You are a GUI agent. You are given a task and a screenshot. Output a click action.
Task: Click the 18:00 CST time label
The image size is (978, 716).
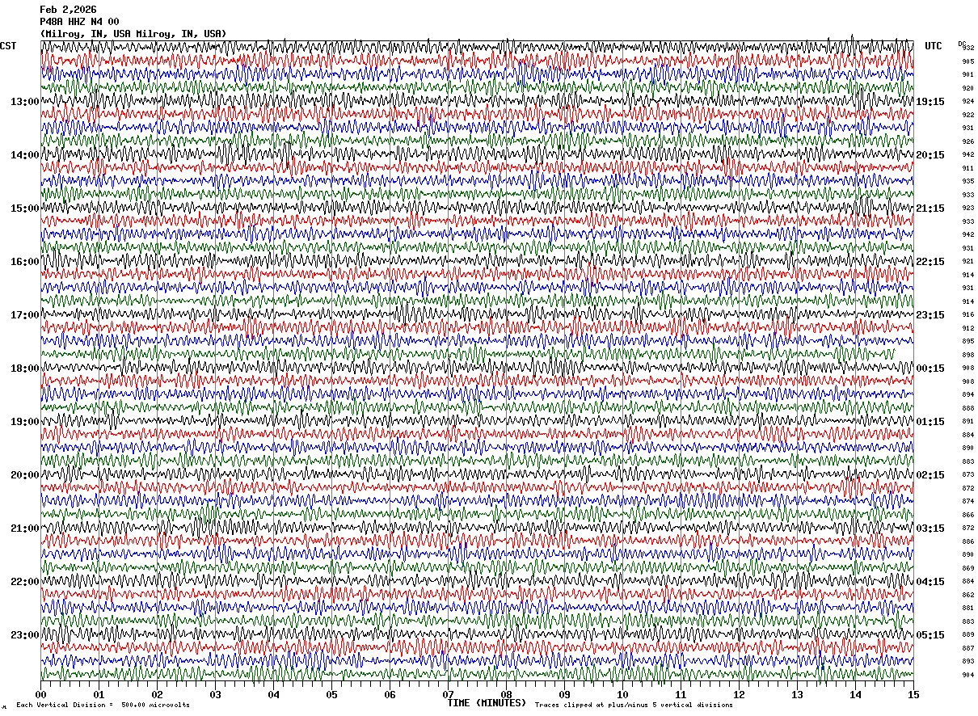[24, 369]
